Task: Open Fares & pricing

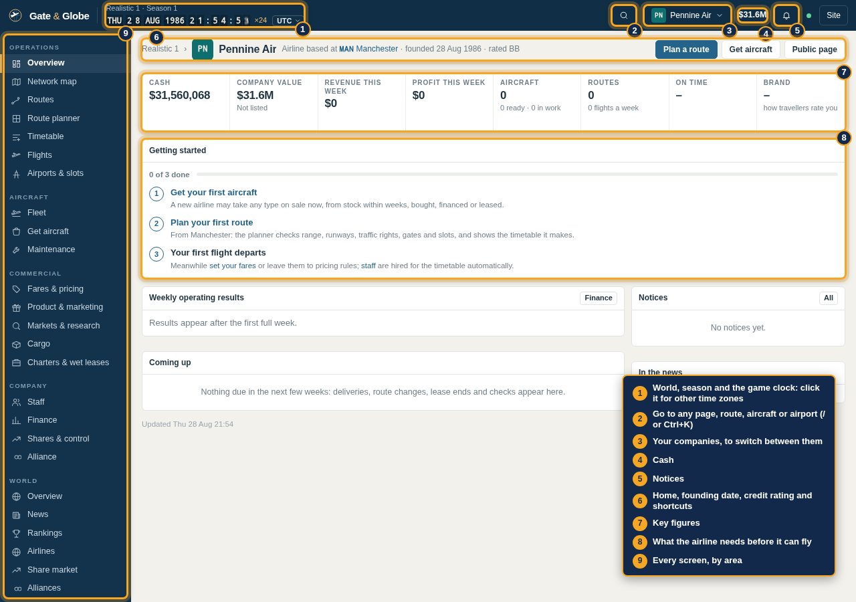Action: tap(64, 289)
